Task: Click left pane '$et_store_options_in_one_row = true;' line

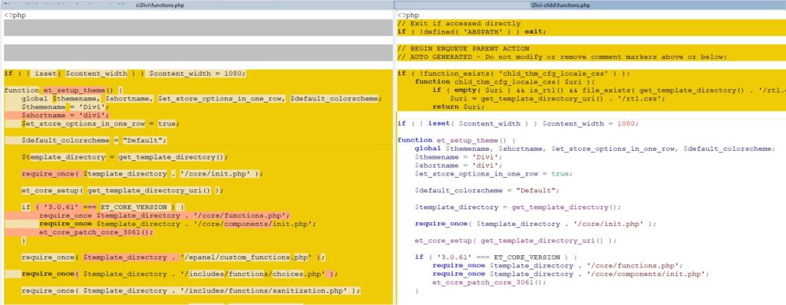Action: 101,123
